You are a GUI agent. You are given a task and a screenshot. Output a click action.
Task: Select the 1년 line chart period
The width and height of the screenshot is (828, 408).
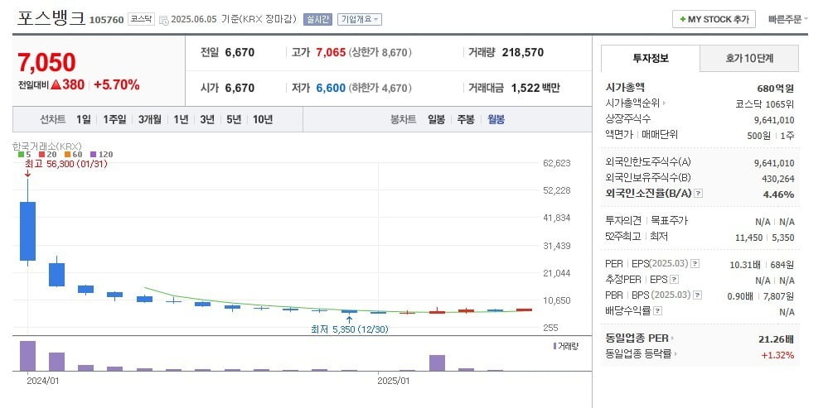pyautogui.click(x=182, y=120)
